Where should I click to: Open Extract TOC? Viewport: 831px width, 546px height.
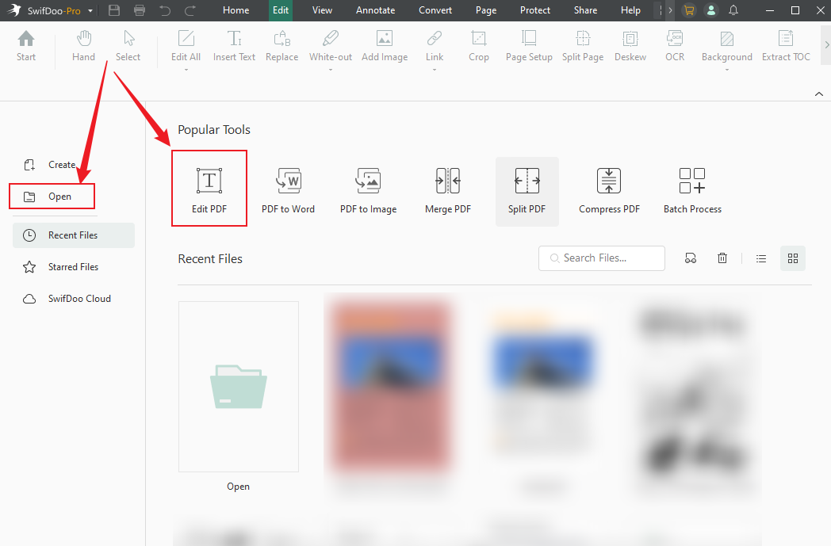point(786,48)
